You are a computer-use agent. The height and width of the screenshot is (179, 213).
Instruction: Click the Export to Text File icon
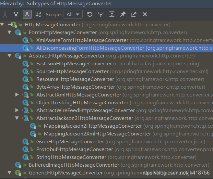pos(134,14)
